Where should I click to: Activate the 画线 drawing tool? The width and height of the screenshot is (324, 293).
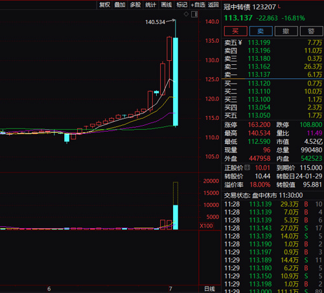tap(166, 5)
